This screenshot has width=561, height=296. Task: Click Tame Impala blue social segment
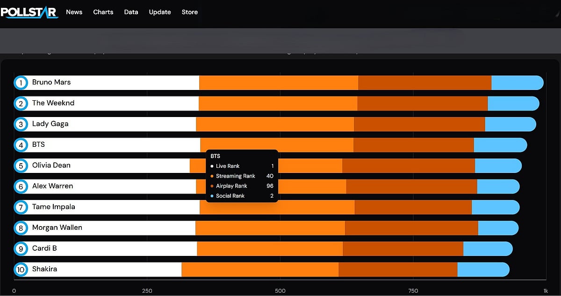pyautogui.click(x=496, y=207)
